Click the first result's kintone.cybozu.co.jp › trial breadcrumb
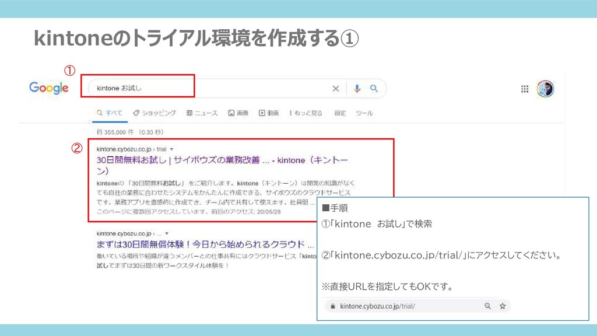Screen dimensions: 597x336 click(131, 149)
